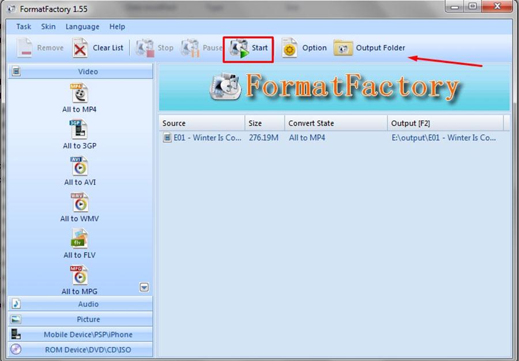Image resolution: width=519 pixels, height=361 pixels.
Task: Click the Output [F2] column header
Action: [x=445, y=123]
